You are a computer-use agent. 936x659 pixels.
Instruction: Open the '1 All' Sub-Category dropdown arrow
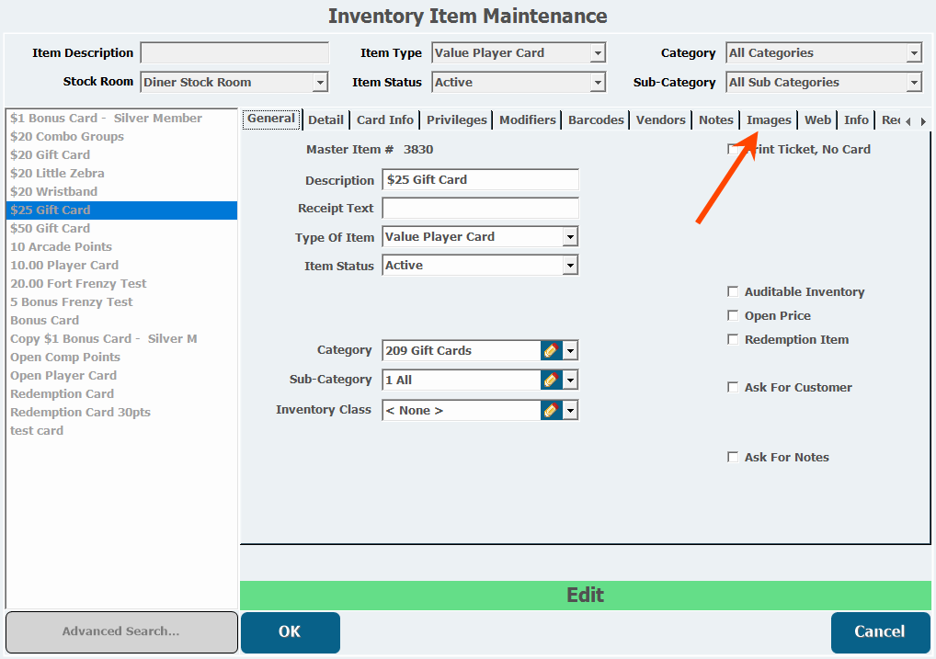tap(570, 380)
